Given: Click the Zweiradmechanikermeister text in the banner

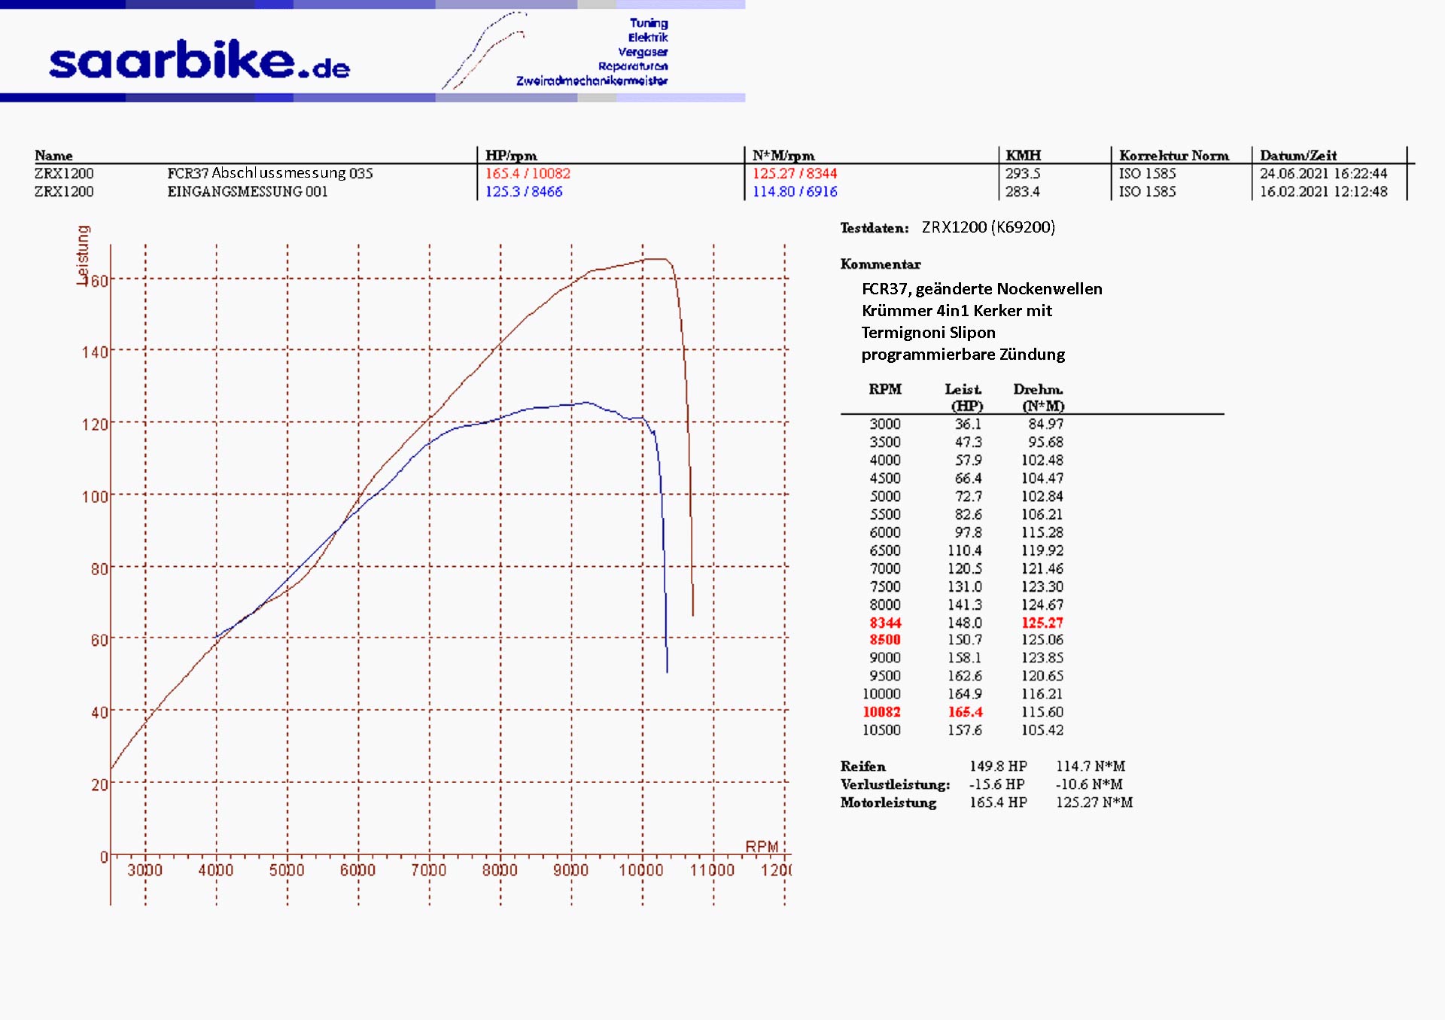Looking at the screenshot, I should pyautogui.click(x=592, y=81).
